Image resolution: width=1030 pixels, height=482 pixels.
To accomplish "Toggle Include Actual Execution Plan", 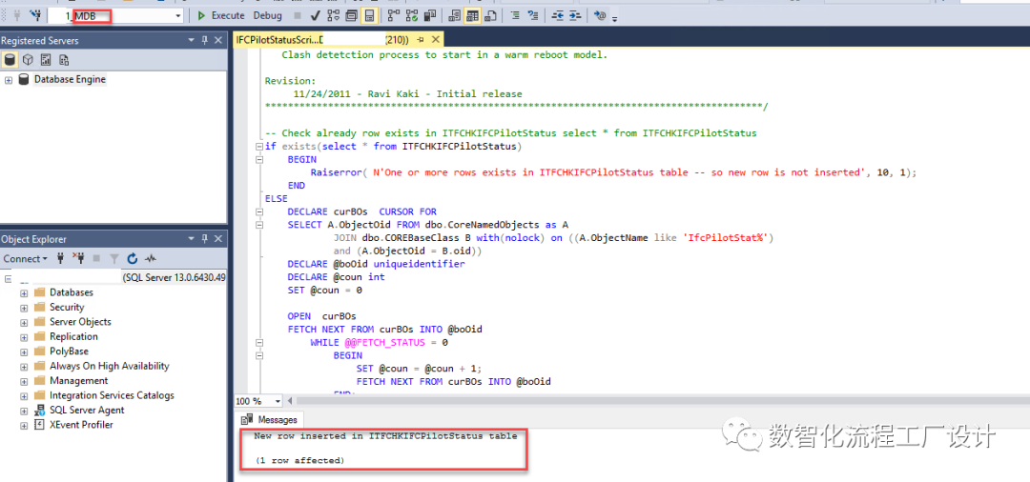I will click(x=394, y=15).
